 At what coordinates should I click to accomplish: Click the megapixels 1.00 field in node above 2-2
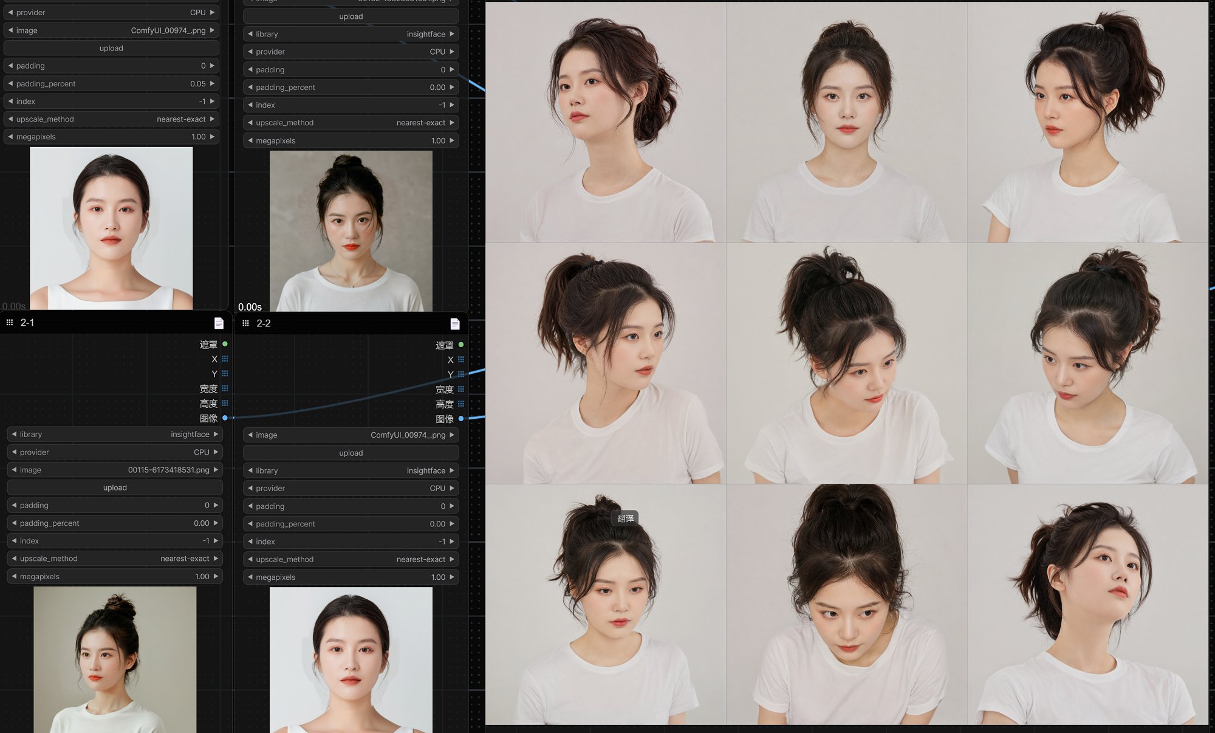click(x=351, y=140)
